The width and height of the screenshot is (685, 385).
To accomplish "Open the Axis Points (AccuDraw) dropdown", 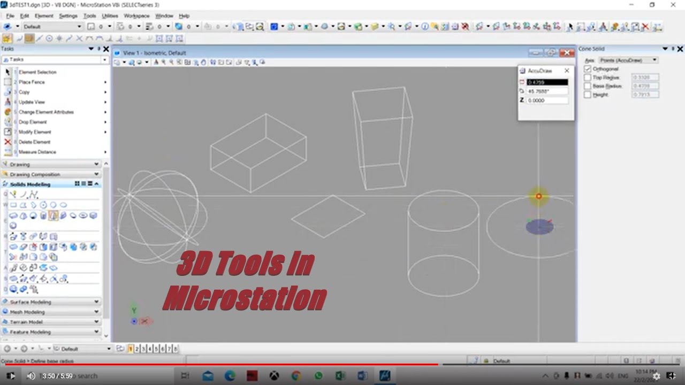I will (x=628, y=60).
